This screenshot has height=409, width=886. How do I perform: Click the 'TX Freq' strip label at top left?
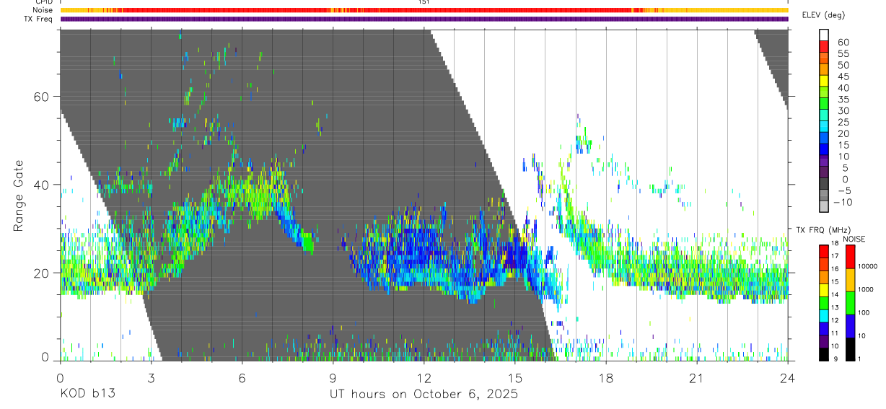click(x=39, y=19)
